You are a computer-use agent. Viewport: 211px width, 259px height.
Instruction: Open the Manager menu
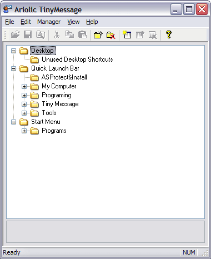pos(49,22)
